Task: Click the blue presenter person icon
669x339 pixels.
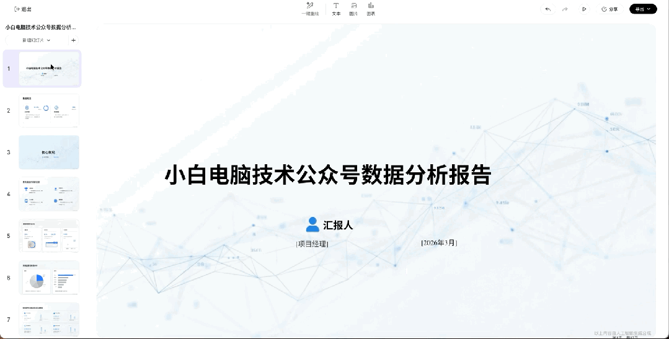Action: [x=312, y=225]
